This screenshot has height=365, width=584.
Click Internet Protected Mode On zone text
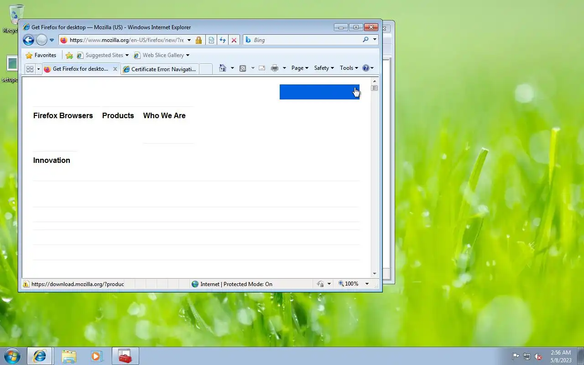pyautogui.click(x=236, y=284)
